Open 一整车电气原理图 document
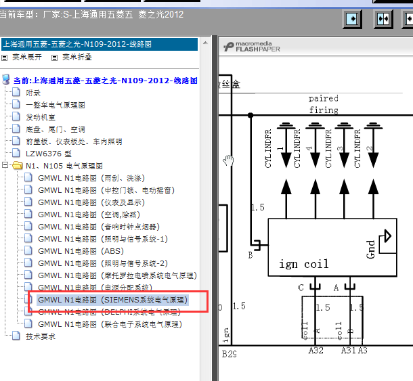 [x=56, y=105]
